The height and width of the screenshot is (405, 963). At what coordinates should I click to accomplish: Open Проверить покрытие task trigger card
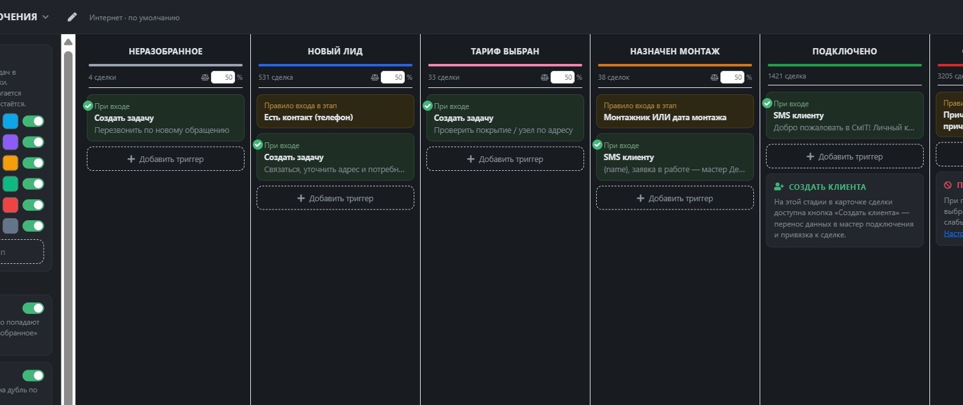pyautogui.click(x=505, y=118)
